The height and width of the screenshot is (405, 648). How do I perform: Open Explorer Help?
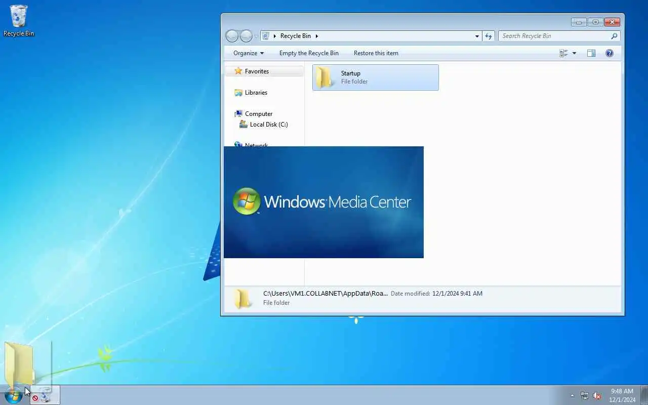[610, 53]
